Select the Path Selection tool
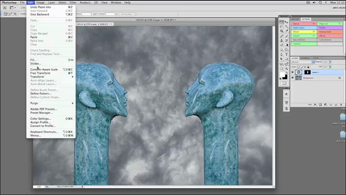 click(282, 59)
